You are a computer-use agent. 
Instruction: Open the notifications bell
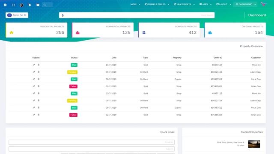[30, 5]
